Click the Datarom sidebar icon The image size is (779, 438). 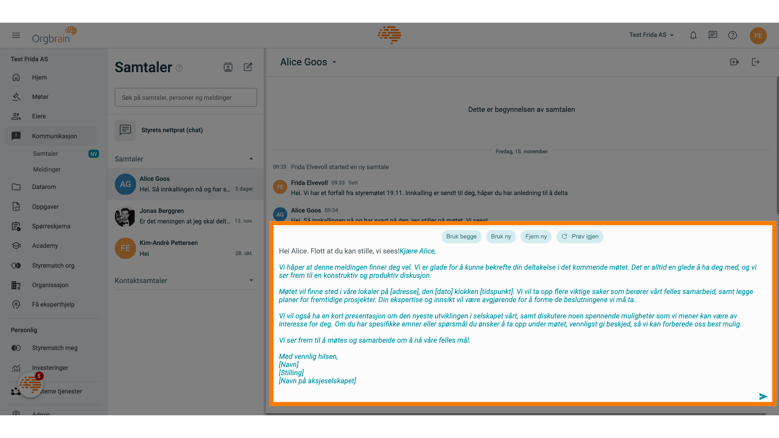(x=16, y=187)
